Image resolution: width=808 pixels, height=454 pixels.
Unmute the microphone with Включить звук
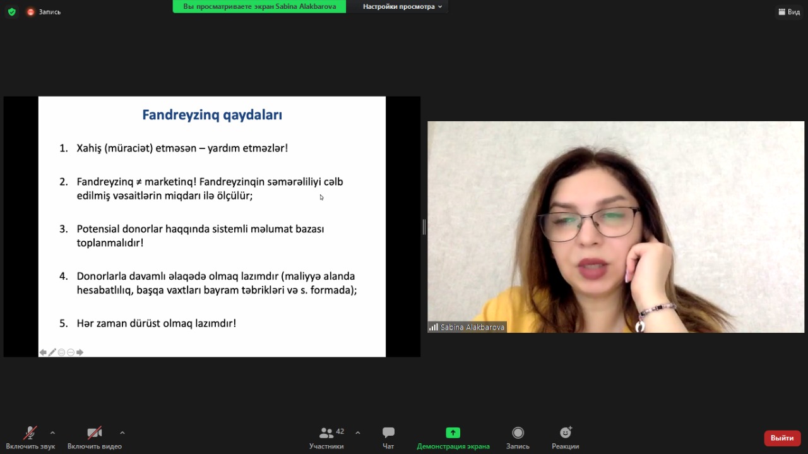pyautogui.click(x=30, y=437)
